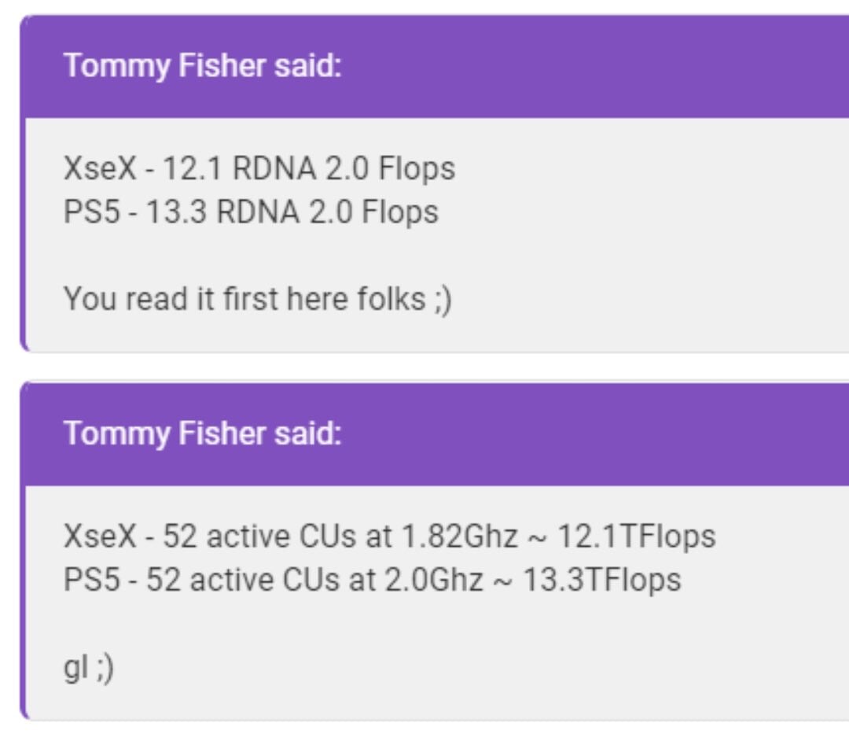Select the winking emoticon after "gl"

tap(105, 668)
